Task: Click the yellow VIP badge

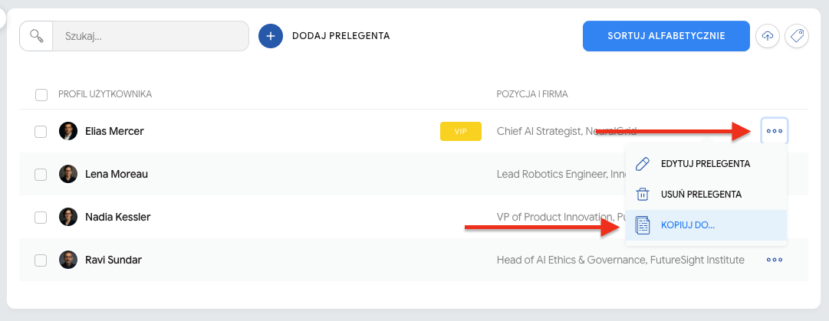Action: [x=461, y=131]
